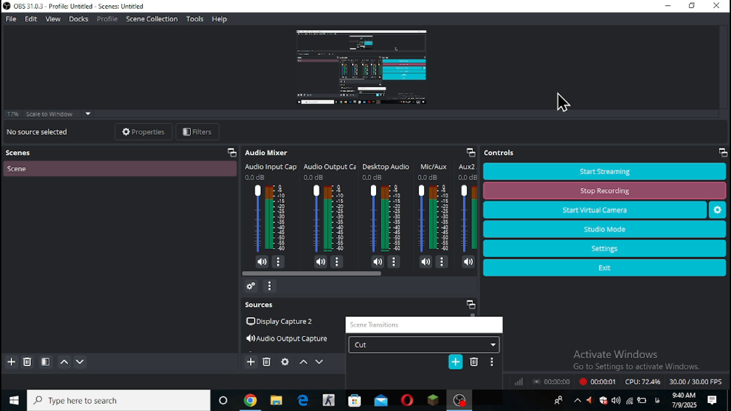Remove selected scene with trash icon

[x=27, y=362]
